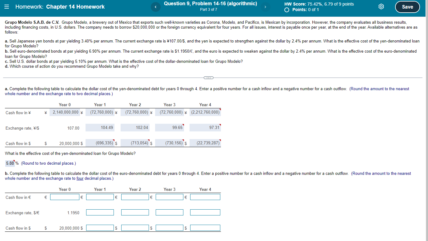Go to the previous question using left chevron
Image resolution: width=428 pixels, height=241 pixels.
[x=156, y=6]
